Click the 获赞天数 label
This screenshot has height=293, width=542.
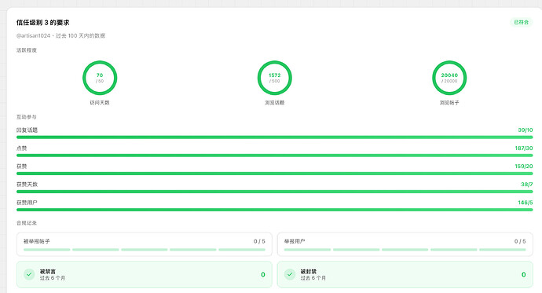(27, 184)
